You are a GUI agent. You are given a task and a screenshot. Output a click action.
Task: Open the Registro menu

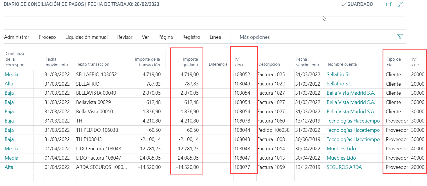[191, 37]
